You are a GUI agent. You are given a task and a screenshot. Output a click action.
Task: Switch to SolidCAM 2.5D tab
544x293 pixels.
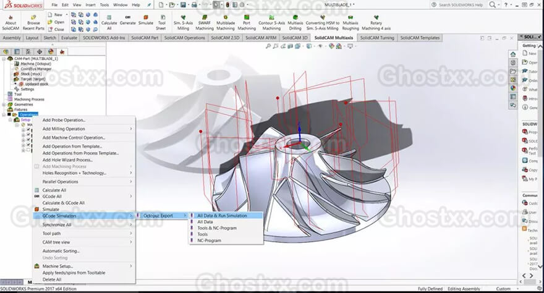coord(225,38)
